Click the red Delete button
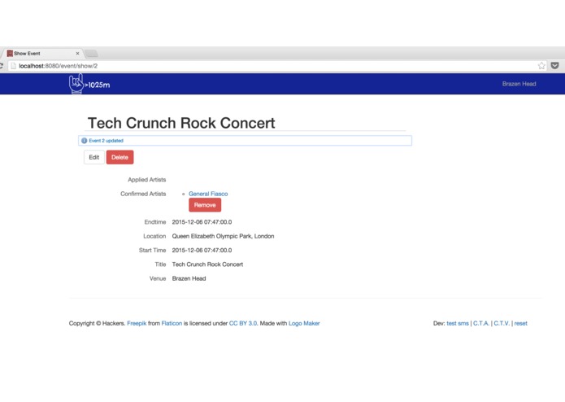 [120, 157]
